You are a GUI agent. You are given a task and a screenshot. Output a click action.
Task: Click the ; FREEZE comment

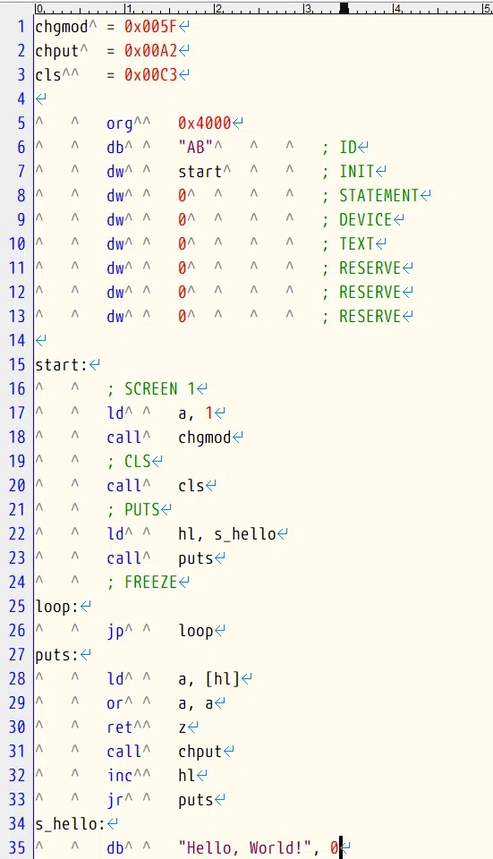tap(142, 582)
